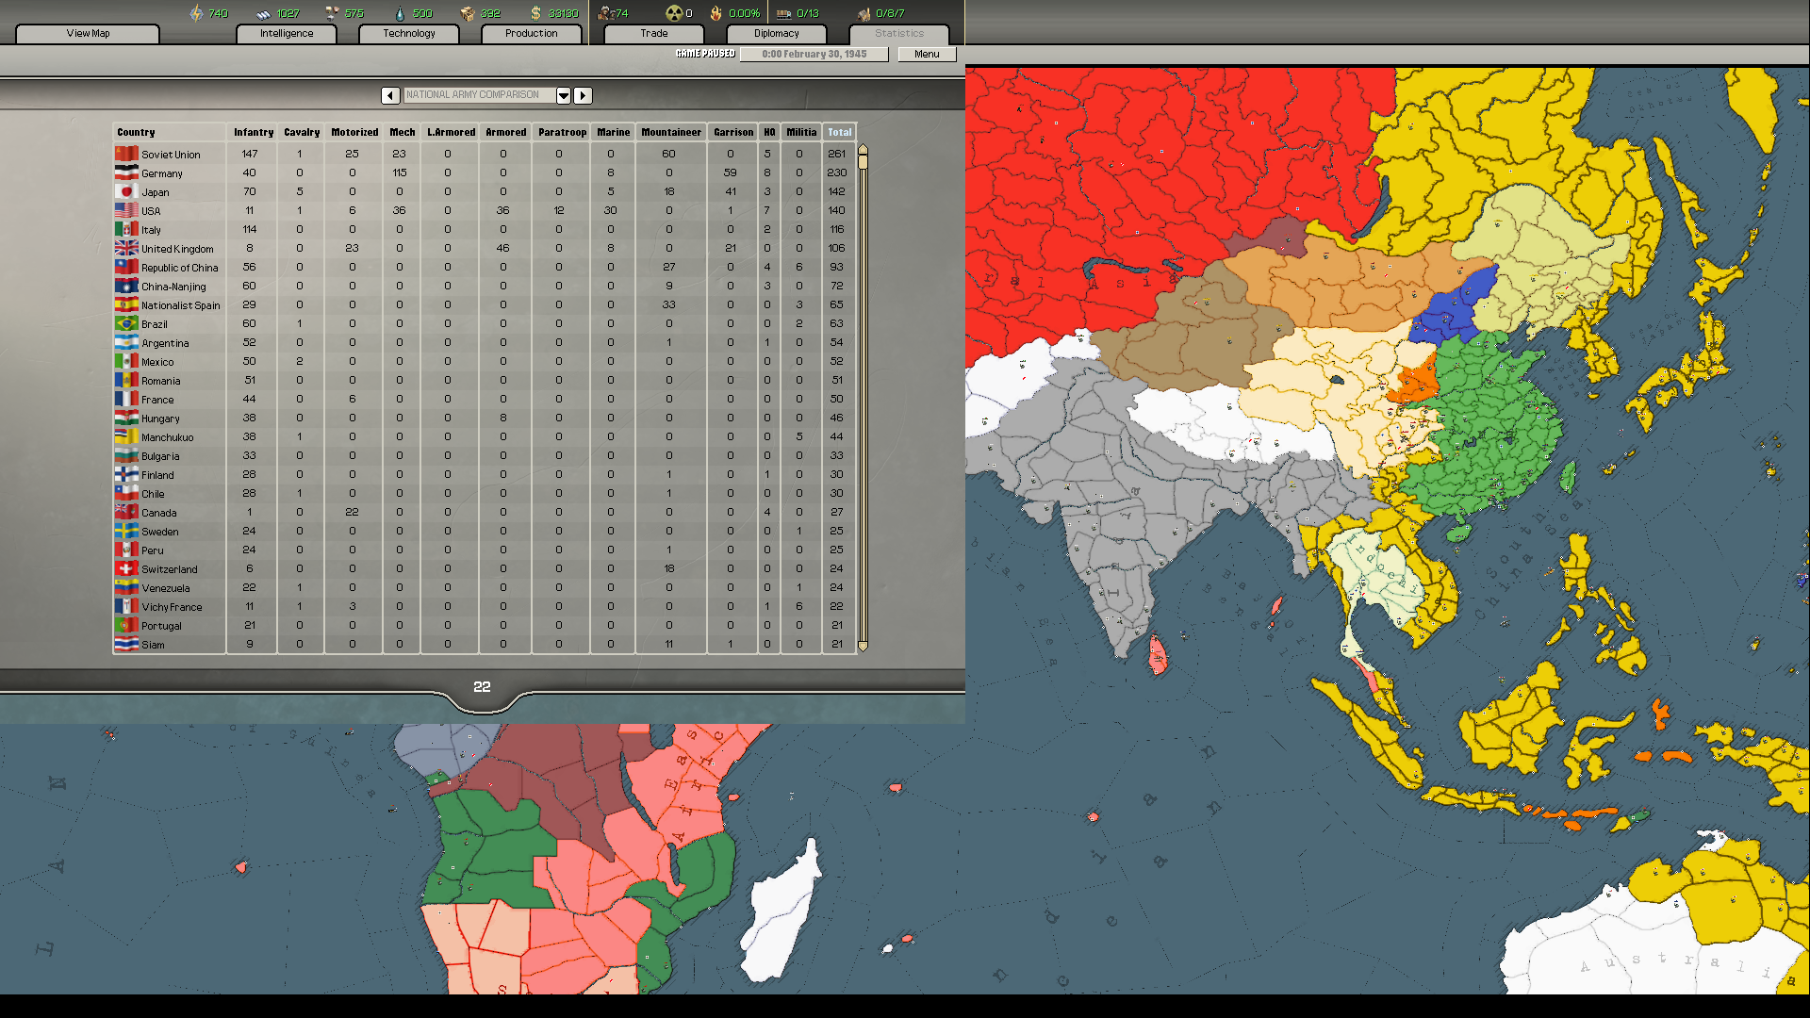Click the left arrow to previous statistics page

(x=390, y=95)
